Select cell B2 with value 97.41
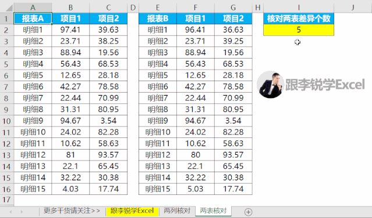Viewport: 372px width, 218px height. [x=70, y=30]
